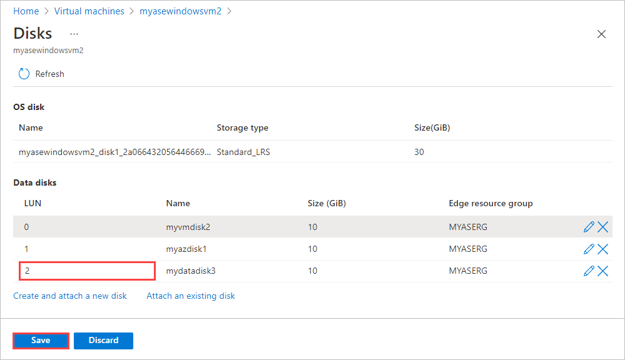Select the myvmdisk2 name cell
Image resolution: width=625 pixels, height=360 pixels.
pos(188,227)
